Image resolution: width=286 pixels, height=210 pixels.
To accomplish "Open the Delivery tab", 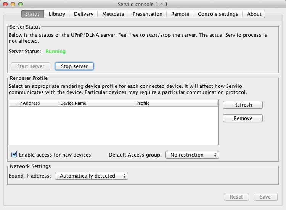I will tap(84, 14).
